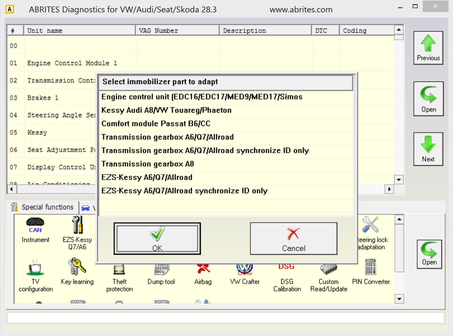The image size is (455, 336).
Task: Select Kessy Audi A8/VW Touareg/Phaeton option
Action: (x=226, y=110)
